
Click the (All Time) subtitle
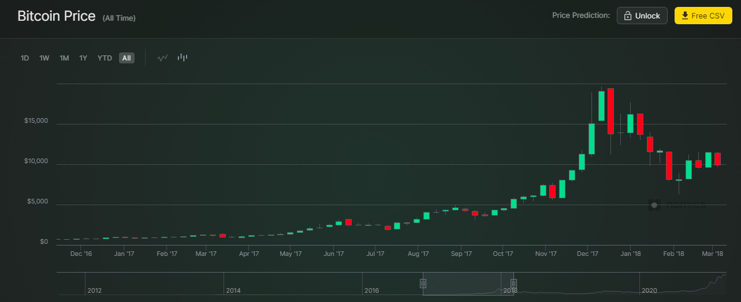click(x=119, y=18)
